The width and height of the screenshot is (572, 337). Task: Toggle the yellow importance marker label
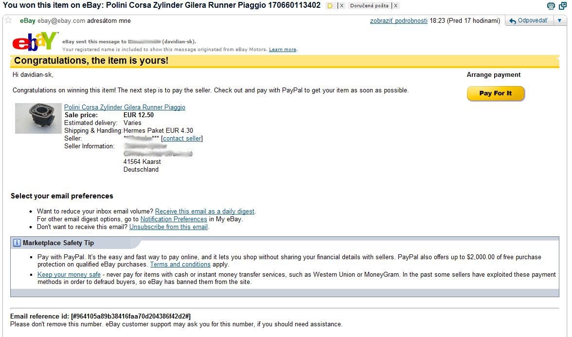(x=330, y=6)
